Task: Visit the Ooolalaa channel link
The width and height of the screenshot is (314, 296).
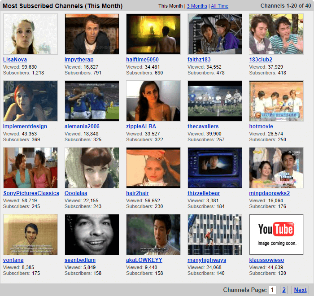Action: tap(76, 193)
